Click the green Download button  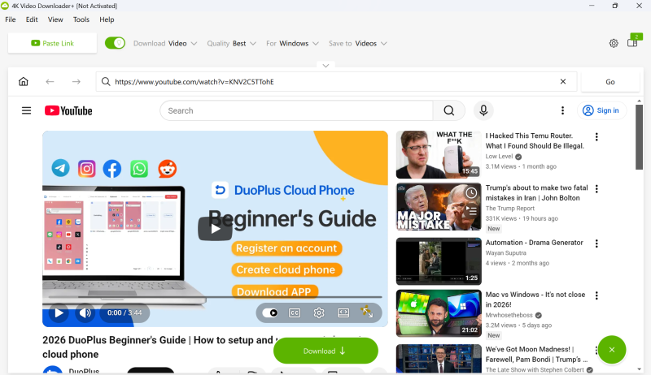click(x=325, y=351)
